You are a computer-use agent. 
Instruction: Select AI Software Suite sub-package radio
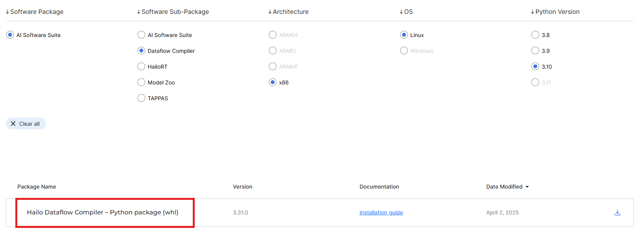tap(141, 35)
